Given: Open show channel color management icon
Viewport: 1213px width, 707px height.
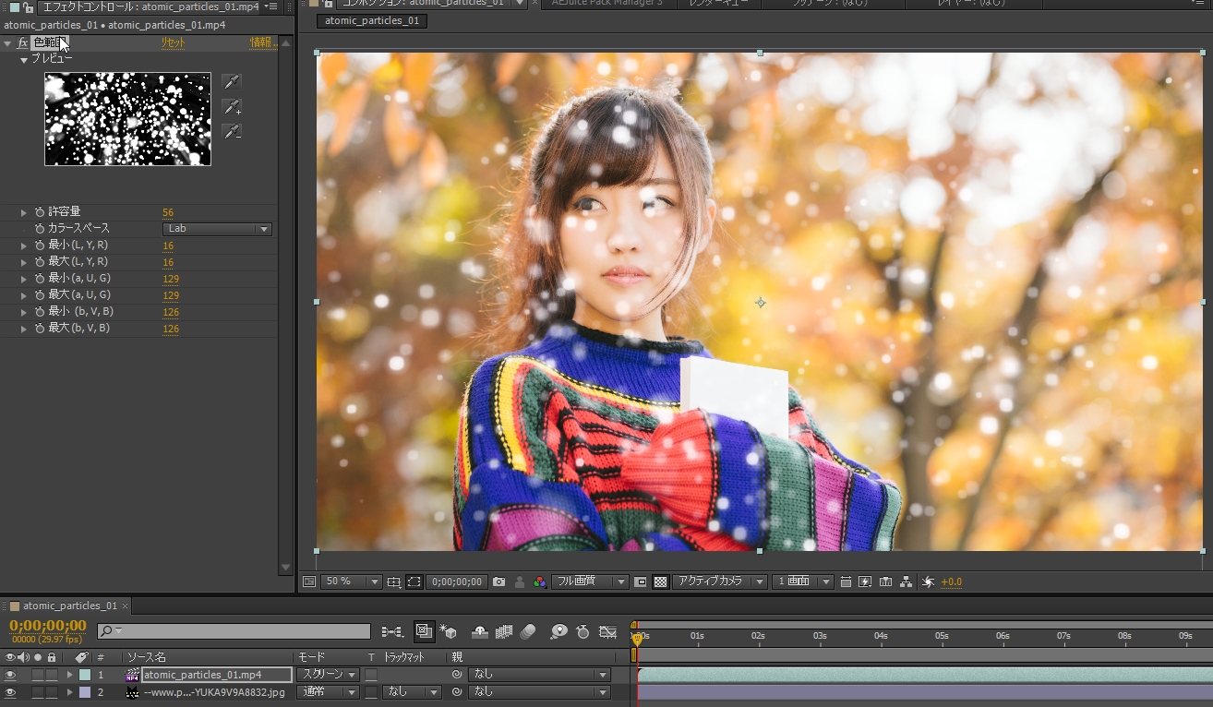Looking at the screenshot, I should (x=540, y=582).
